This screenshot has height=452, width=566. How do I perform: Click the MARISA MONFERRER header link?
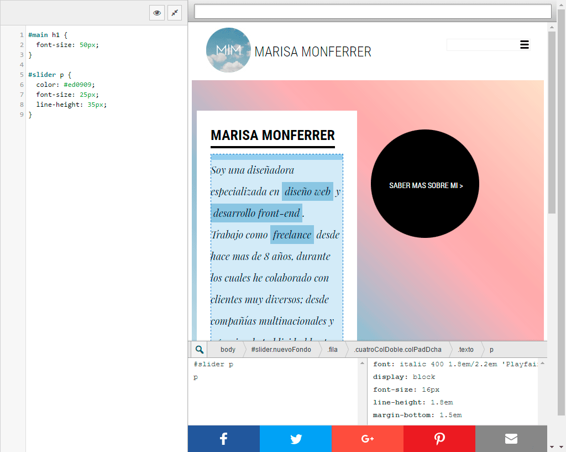[x=313, y=51]
